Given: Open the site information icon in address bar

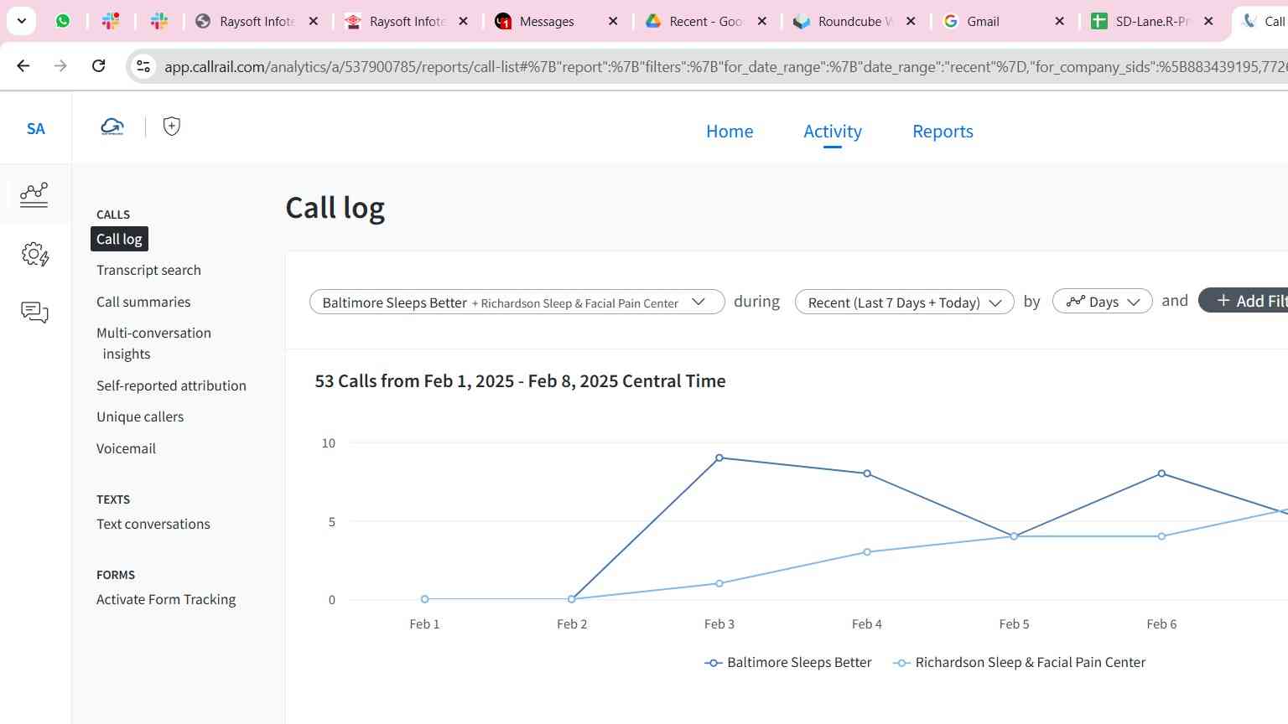Looking at the screenshot, I should pyautogui.click(x=143, y=66).
